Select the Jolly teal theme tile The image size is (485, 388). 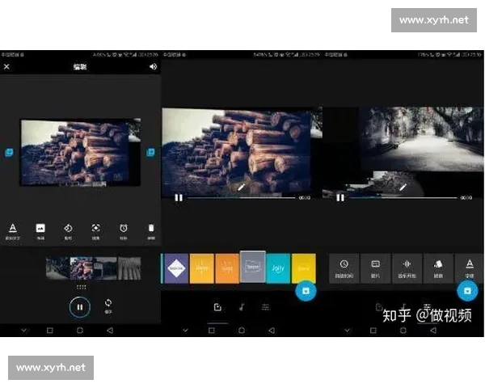278,268
